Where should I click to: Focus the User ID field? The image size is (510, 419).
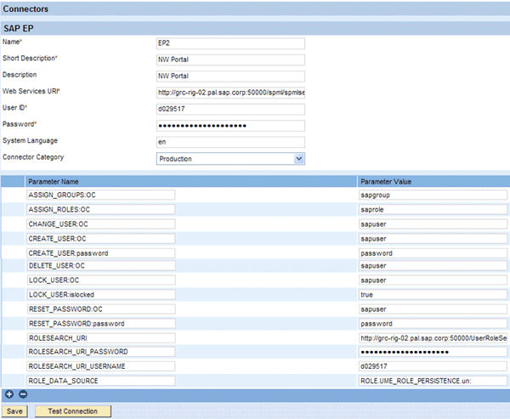pyautogui.click(x=230, y=109)
